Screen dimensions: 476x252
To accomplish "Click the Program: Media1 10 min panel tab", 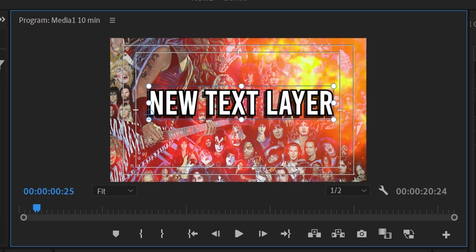I will click(x=60, y=20).
